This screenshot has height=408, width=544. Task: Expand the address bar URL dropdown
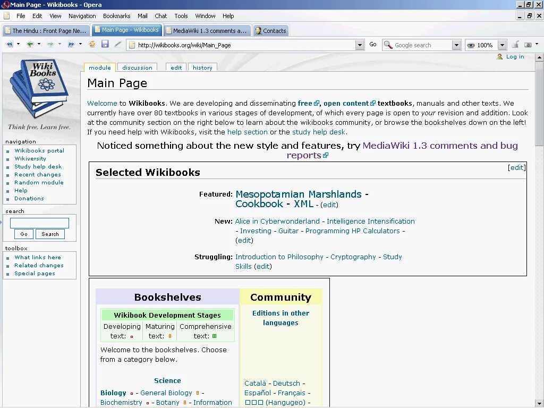pos(360,45)
